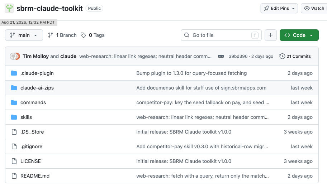327x188 pixels.
Task: Click '3 weeks ago' in the LICENSE row
Action: [x=298, y=161]
